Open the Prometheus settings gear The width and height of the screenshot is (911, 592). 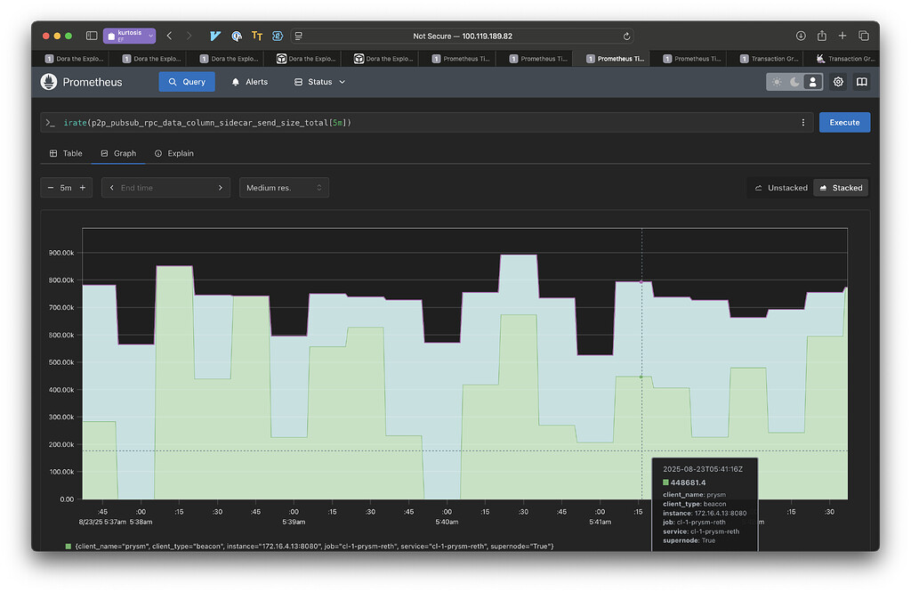point(838,82)
